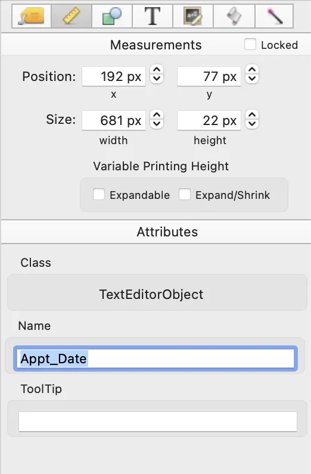Toggle the Expand/Shrink checkbox

185,194
